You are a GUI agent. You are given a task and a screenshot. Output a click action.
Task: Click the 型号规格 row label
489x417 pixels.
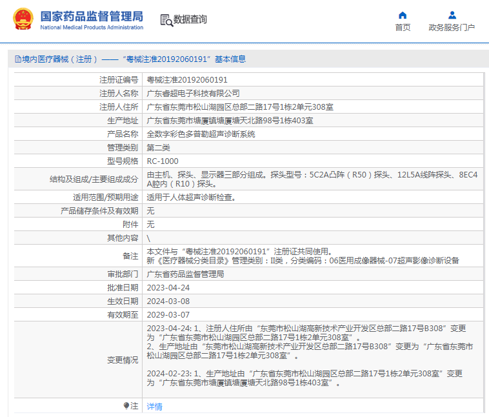(123, 161)
